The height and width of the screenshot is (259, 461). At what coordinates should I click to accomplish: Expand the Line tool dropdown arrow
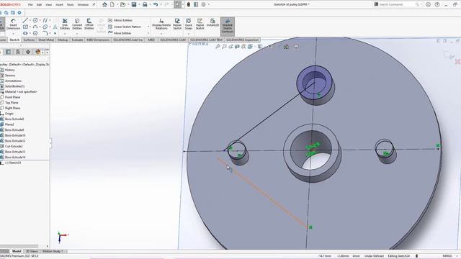(30, 20)
